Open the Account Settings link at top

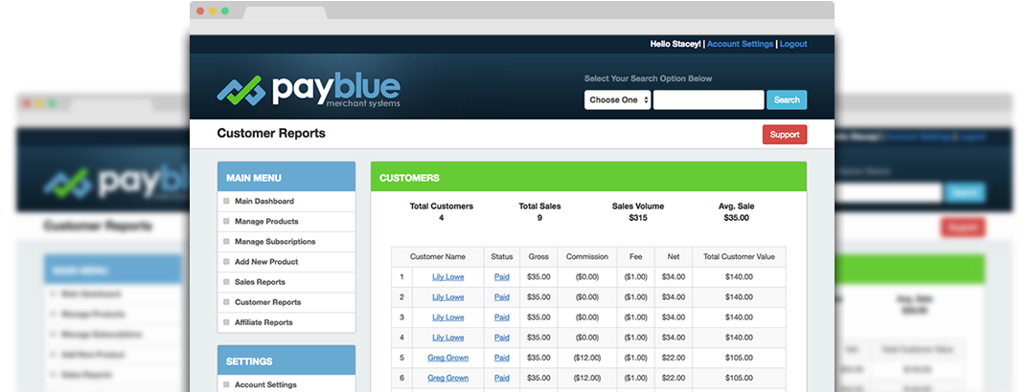[x=740, y=44]
